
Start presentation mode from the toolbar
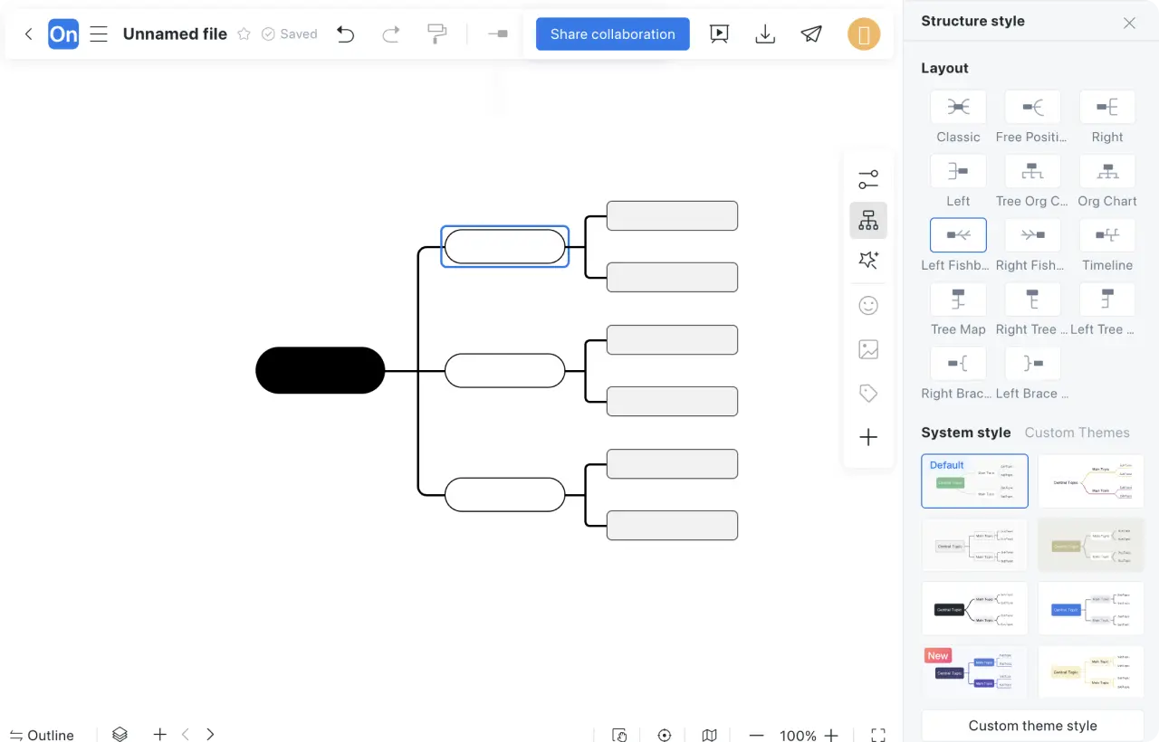[x=719, y=34]
